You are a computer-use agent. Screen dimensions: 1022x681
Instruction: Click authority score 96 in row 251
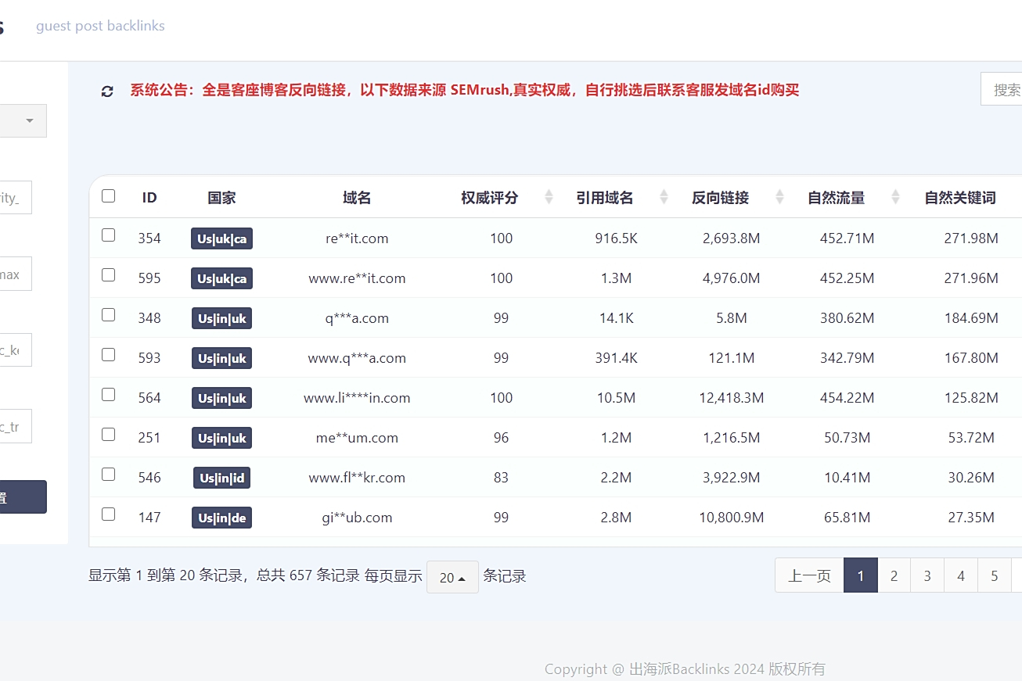(502, 438)
